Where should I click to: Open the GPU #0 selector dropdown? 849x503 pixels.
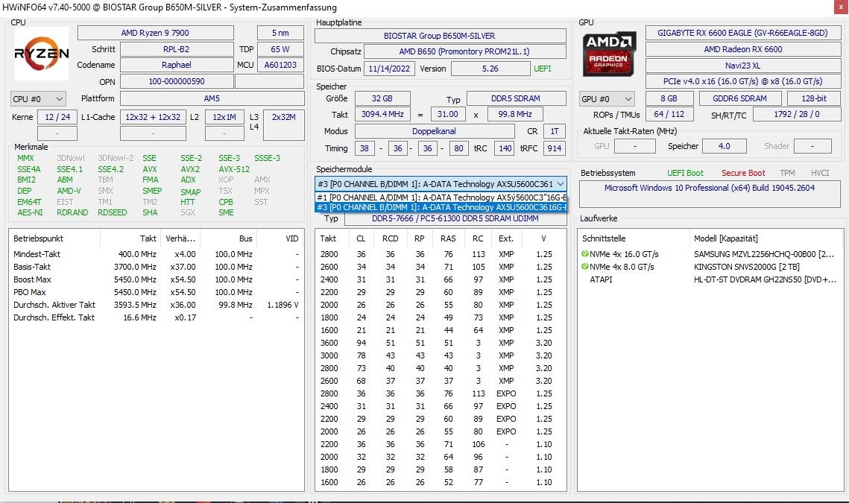[x=607, y=99]
